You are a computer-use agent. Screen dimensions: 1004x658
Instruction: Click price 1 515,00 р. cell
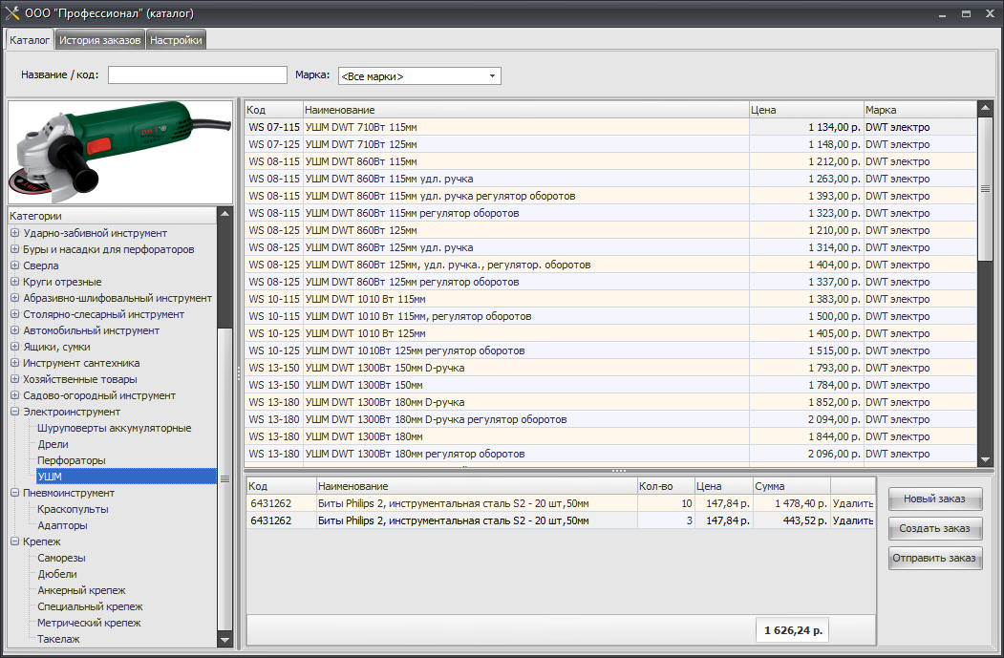(x=806, y=350)
